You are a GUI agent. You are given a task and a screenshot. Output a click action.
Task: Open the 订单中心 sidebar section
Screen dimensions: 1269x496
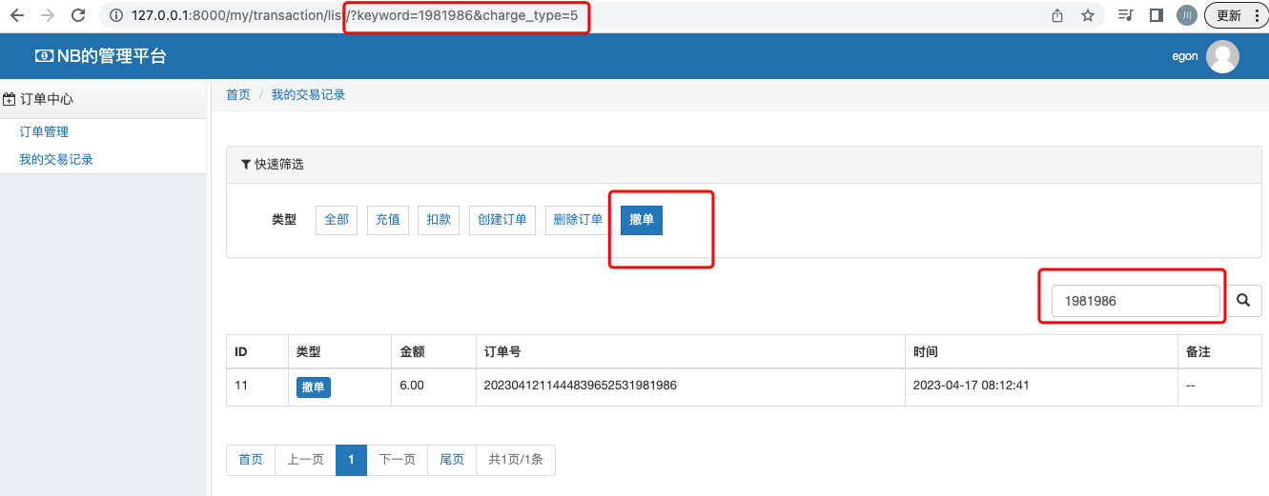pyautogui.click(x=47, y=99)
